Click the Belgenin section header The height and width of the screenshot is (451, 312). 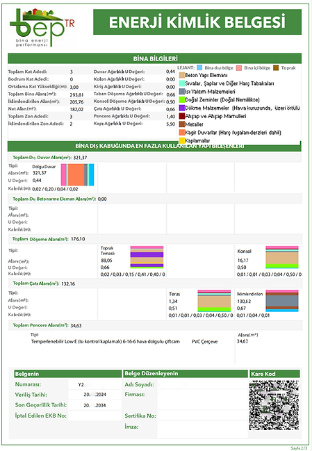(x=68, y=374)
